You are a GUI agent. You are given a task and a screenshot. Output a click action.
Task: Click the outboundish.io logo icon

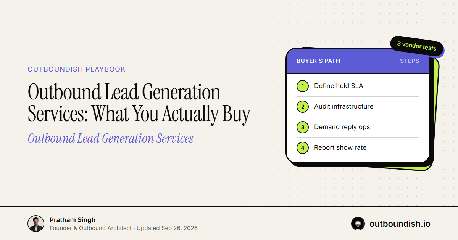click(358, 224)
